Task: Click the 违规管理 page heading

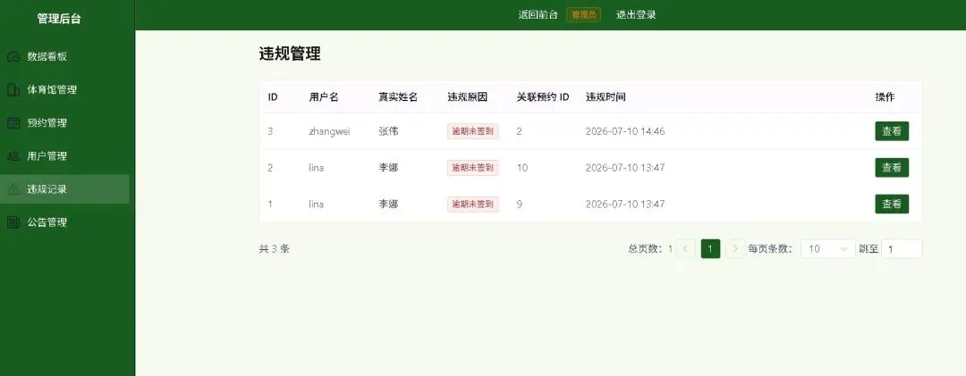Action: tap(290, 54)
